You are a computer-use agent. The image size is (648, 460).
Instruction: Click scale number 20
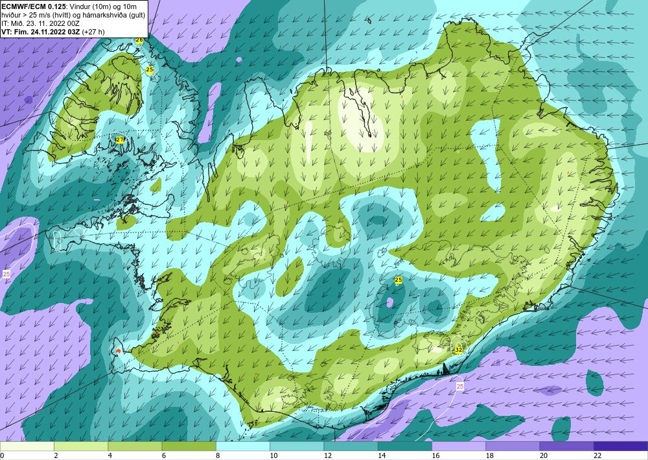point(544,455)
